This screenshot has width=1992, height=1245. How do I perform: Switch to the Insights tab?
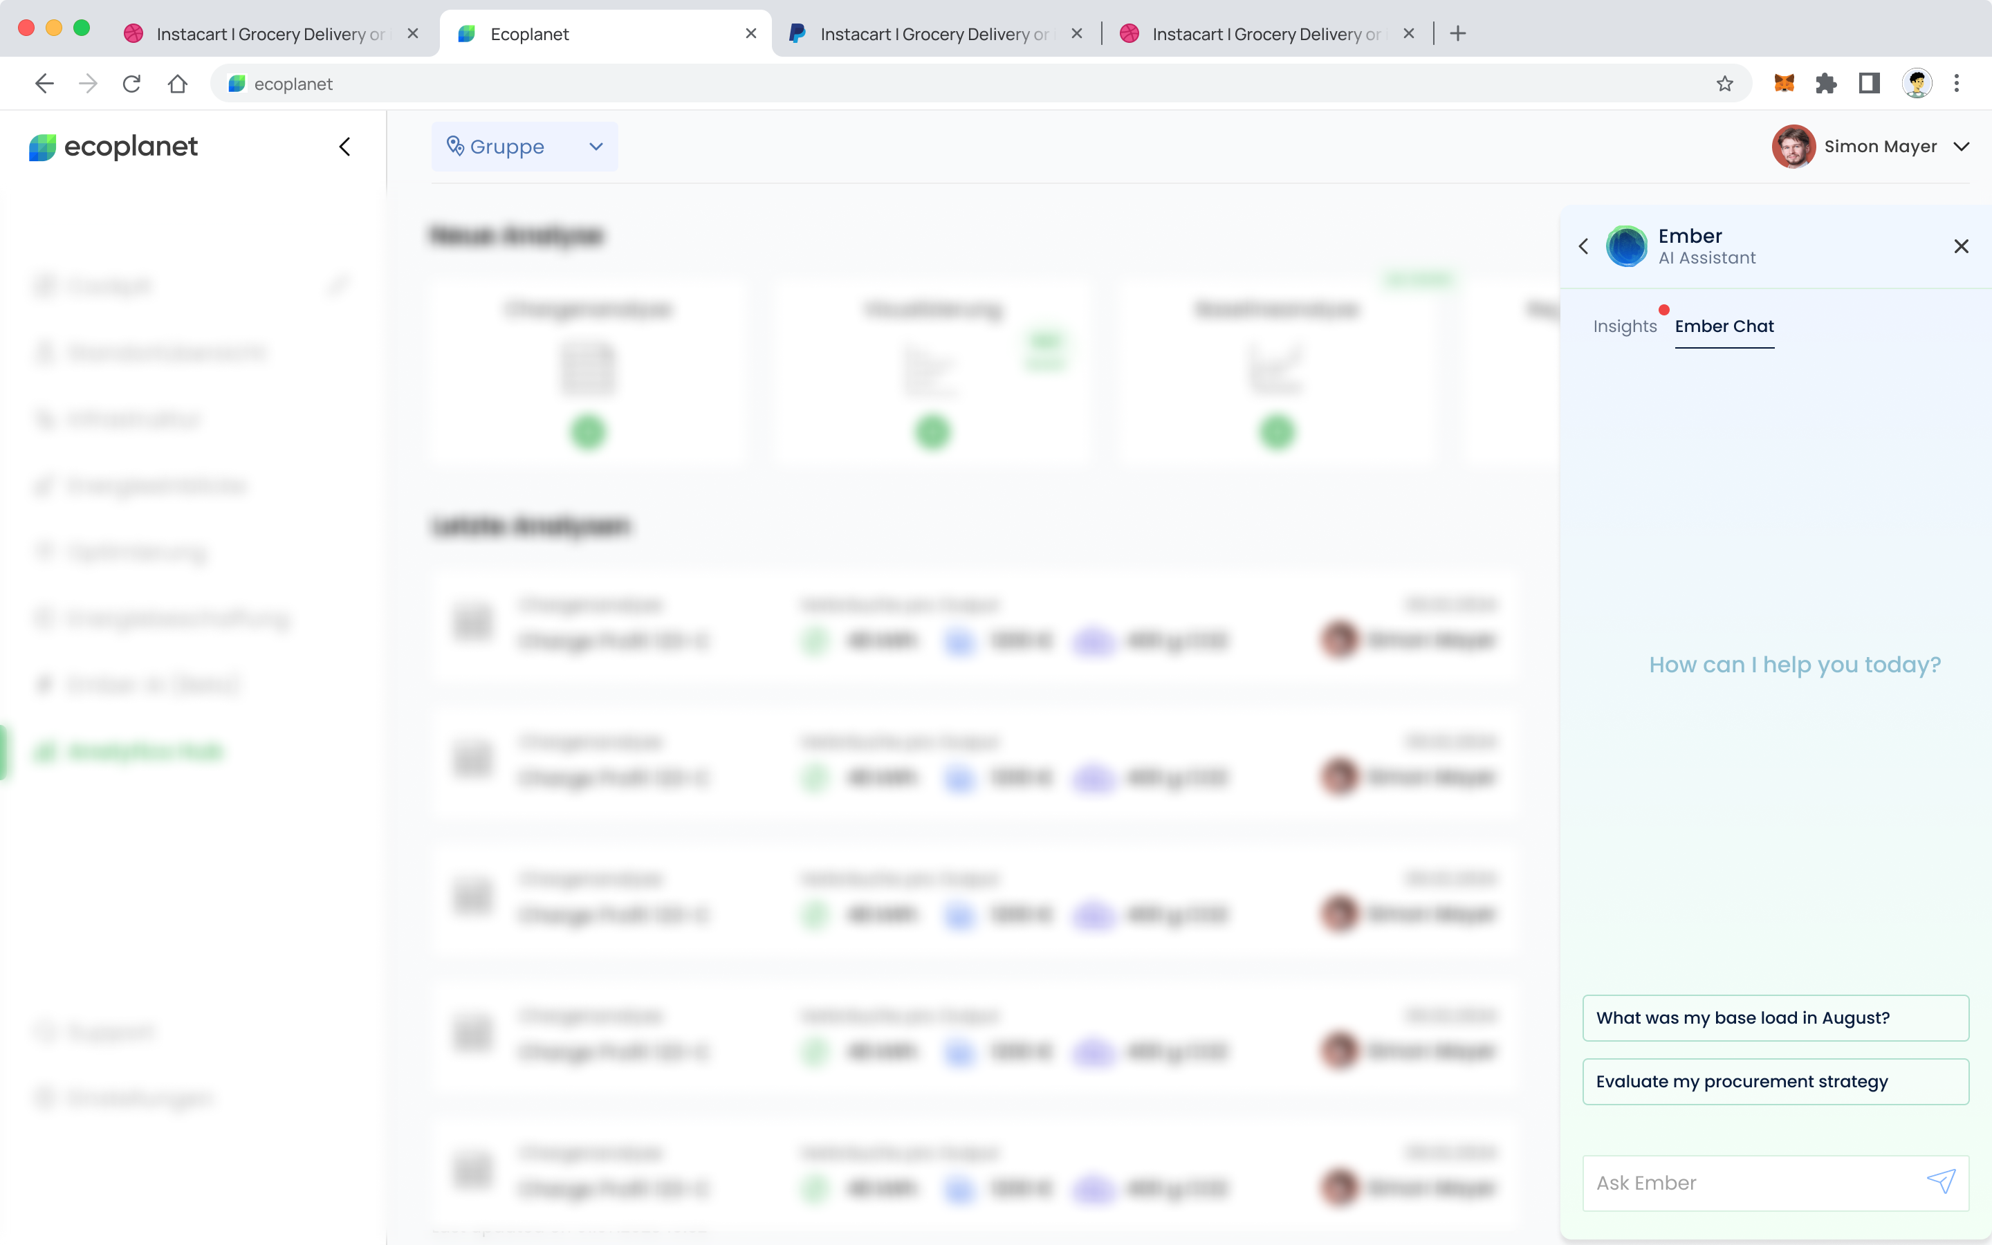click(x=1624, y=326)
